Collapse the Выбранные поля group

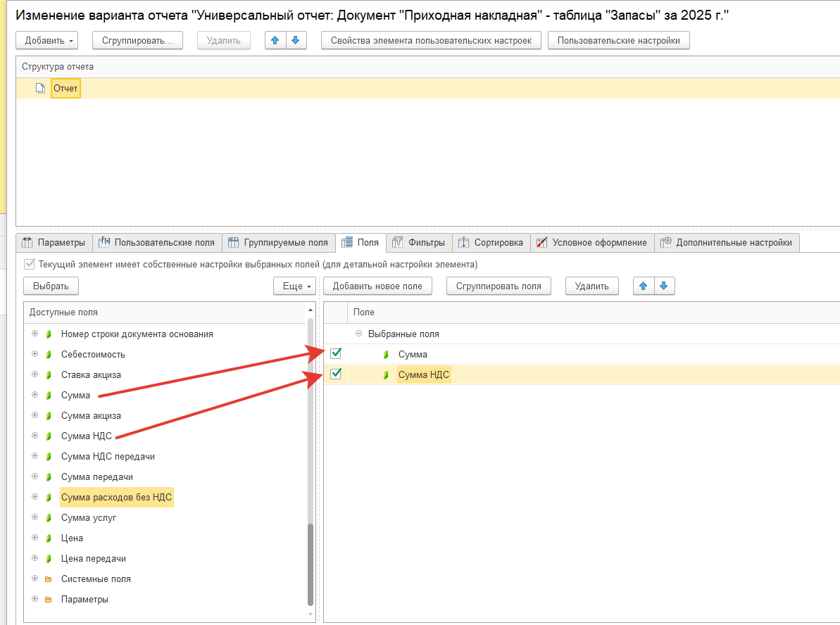[x=358, y=334]
